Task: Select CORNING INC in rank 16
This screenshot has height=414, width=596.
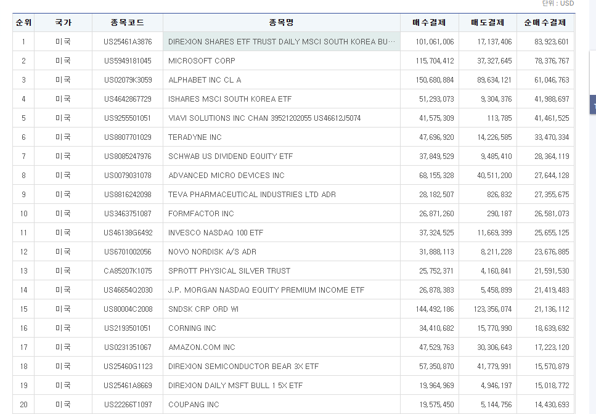Action: click(192, 328)
